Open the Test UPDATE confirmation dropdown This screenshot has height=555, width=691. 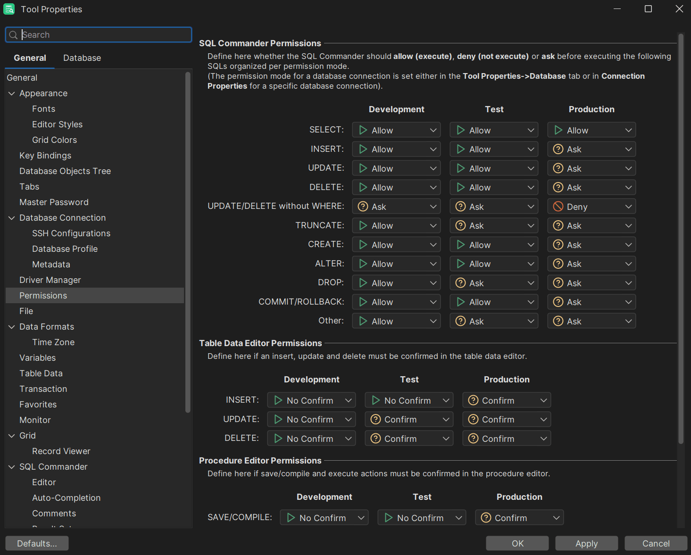click(445, 419)
